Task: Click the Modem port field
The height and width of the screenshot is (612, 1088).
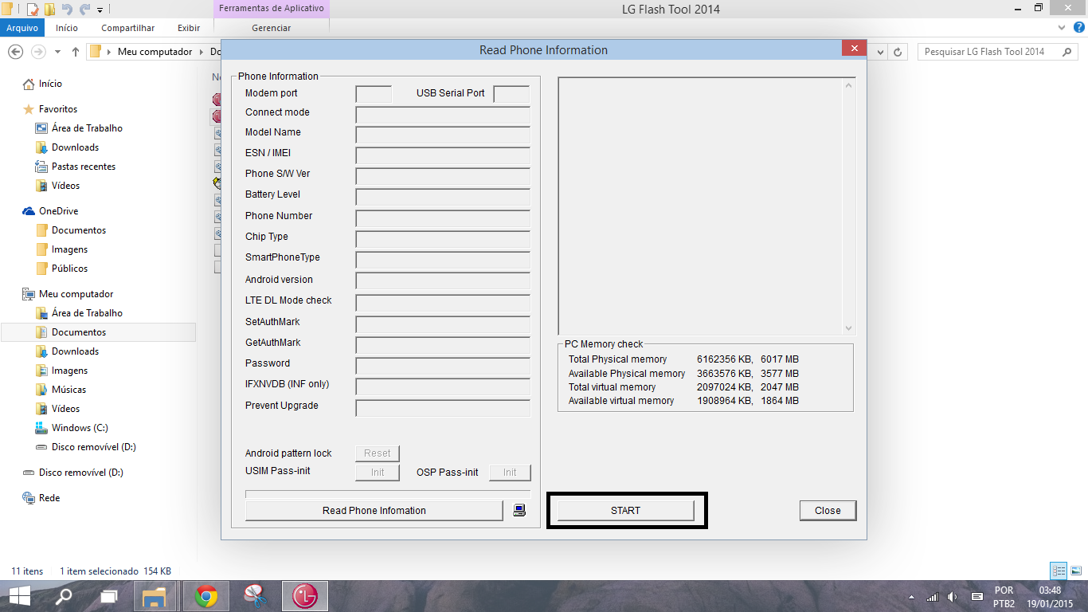Action: tap(374, 94)
